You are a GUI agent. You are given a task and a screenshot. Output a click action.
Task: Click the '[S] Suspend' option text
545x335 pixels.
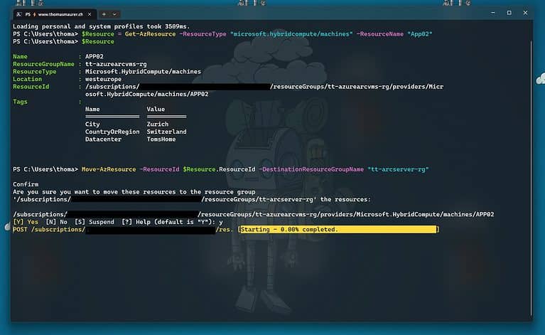95,222
